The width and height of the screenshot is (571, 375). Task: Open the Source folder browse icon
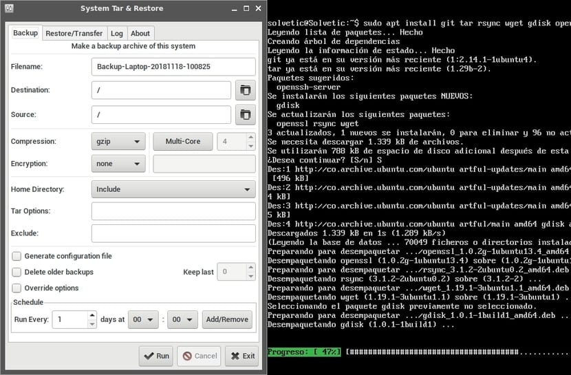[246, 115]
